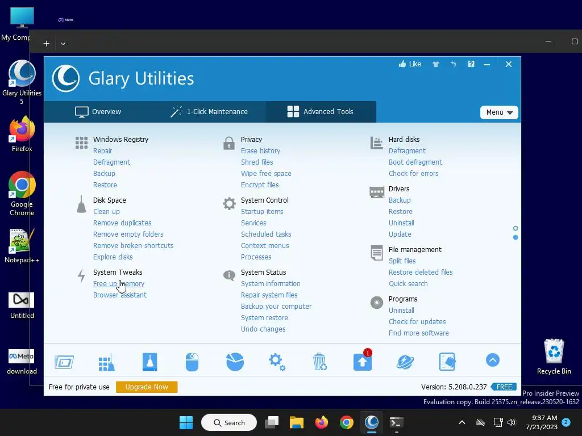The width and height of the screenshot is (582, 436).
Task: Open tab dropdown chevron in background window
Action: click(63, 43)
